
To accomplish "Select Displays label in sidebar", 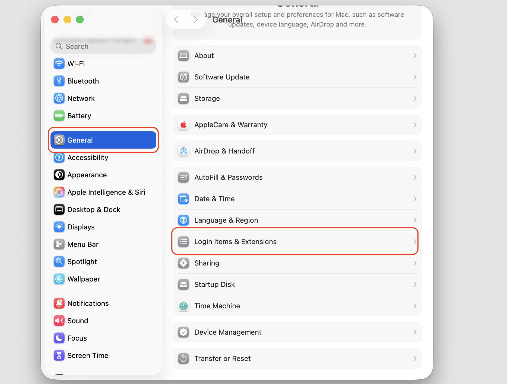I will click(x=81, y=227).
